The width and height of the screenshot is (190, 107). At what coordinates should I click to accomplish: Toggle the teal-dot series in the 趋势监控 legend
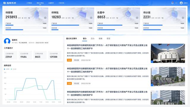coord(14,69)
